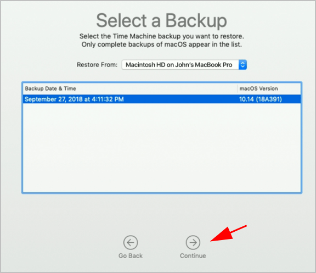This screenshot has width=316, height=273.
Task: Open the Restore From popup menu
Action: point(184,65)
